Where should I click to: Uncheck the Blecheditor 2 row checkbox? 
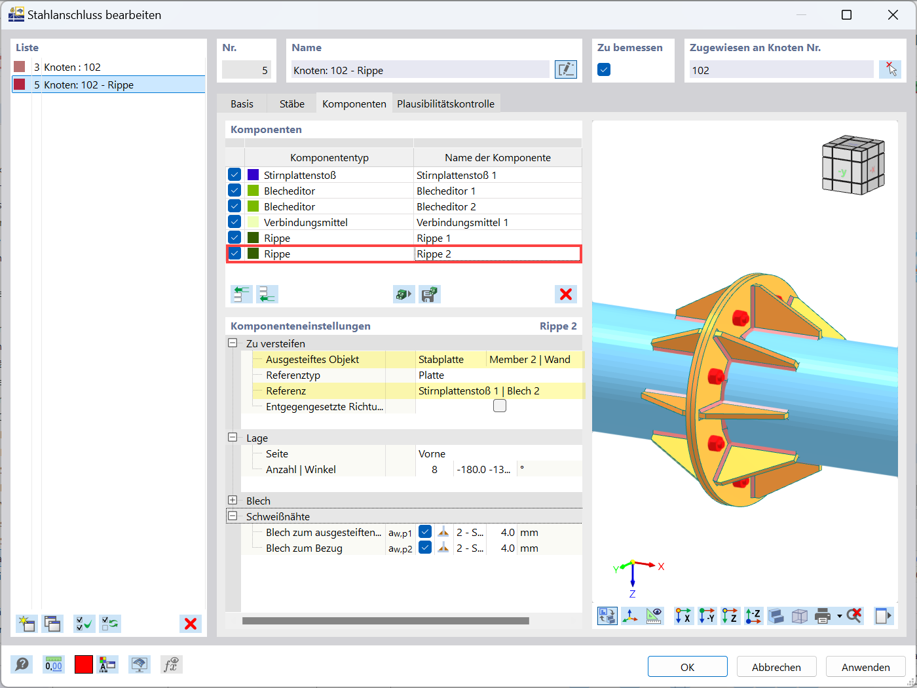point(234,206)
